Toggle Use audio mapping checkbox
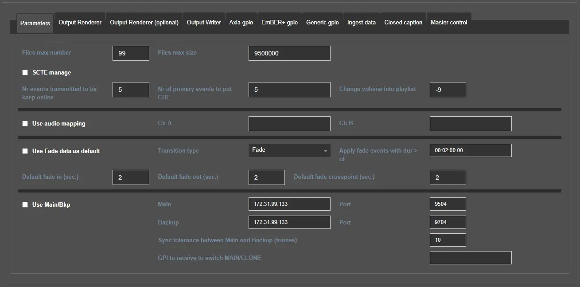Screen dimensions: 580x287 point(25,124)
